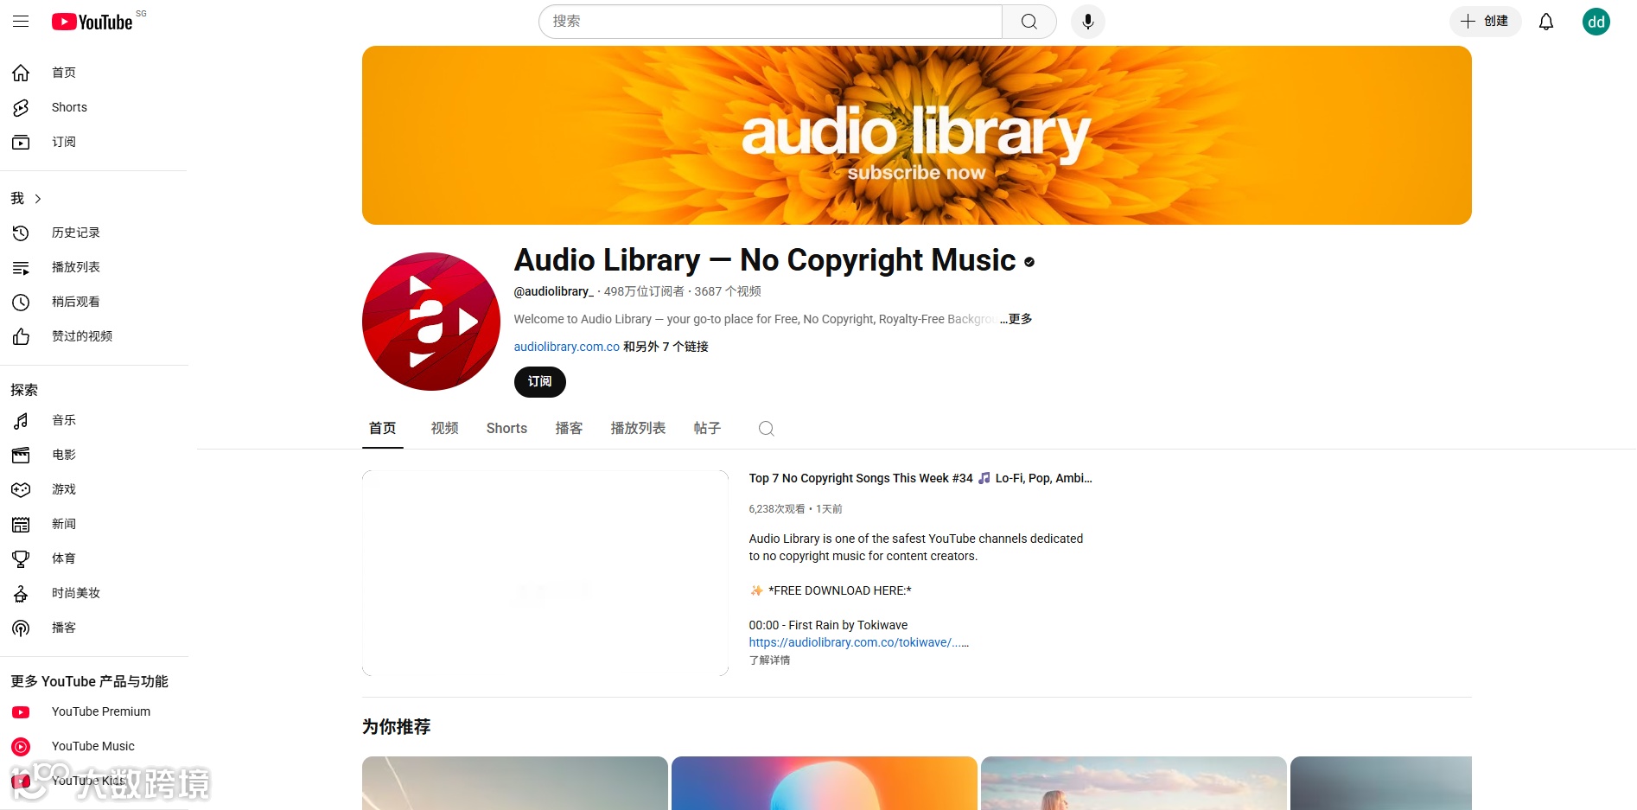This screenshot has width=1637, height=810.
Task: Open the dd account avatar menu
Action: click(1596, 22)
